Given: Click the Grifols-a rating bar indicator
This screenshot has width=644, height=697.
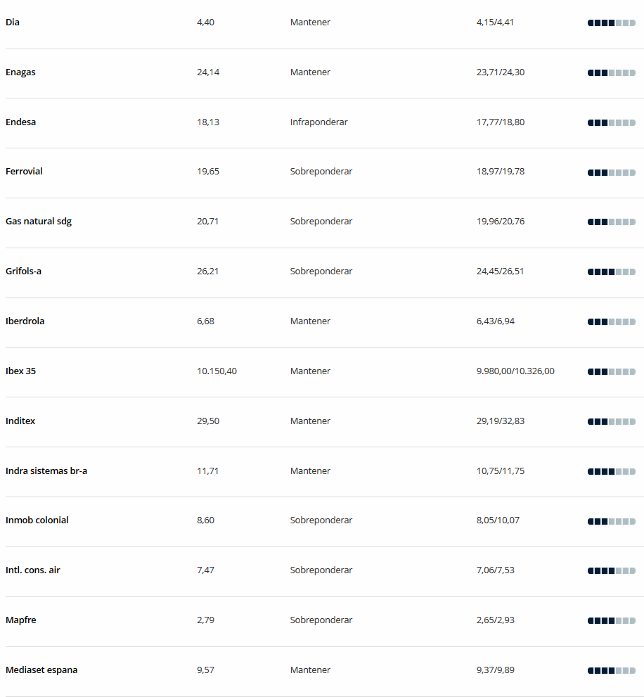Looking at the screenshot, I should [612, 271].
